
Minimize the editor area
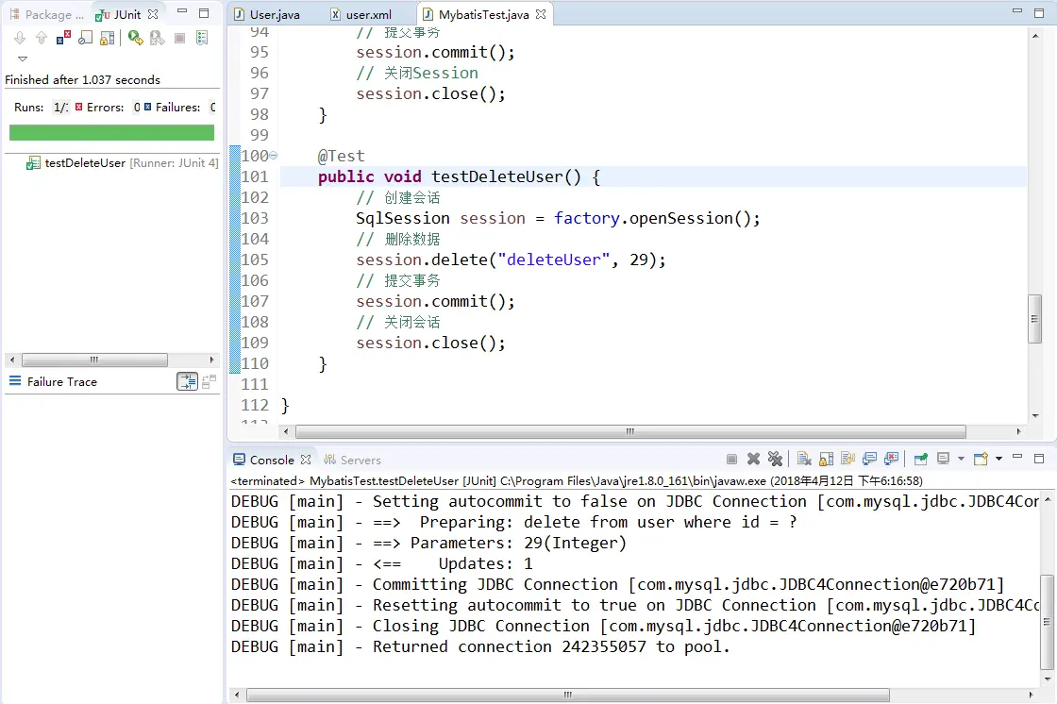[x=1018, y=12]
